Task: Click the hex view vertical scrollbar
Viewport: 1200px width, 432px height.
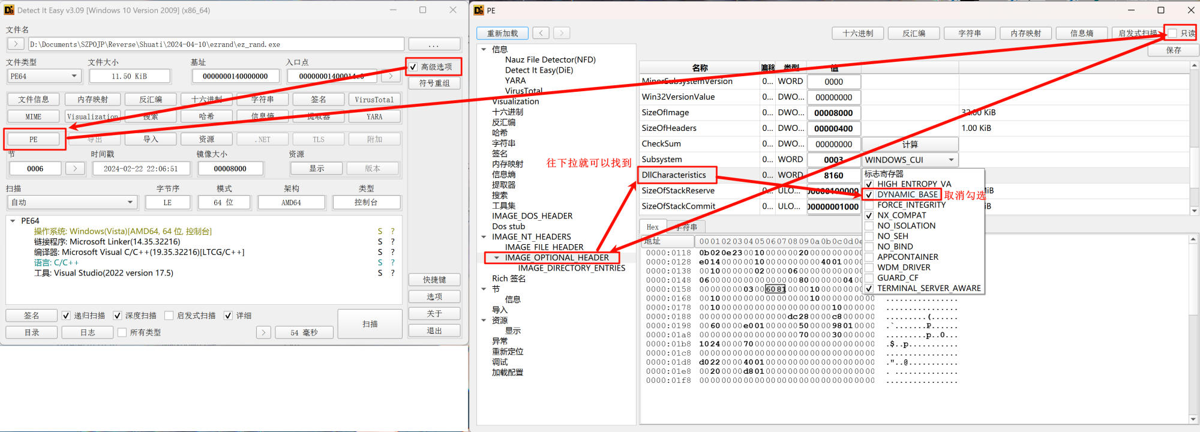Action: (x=1194, y=329)
